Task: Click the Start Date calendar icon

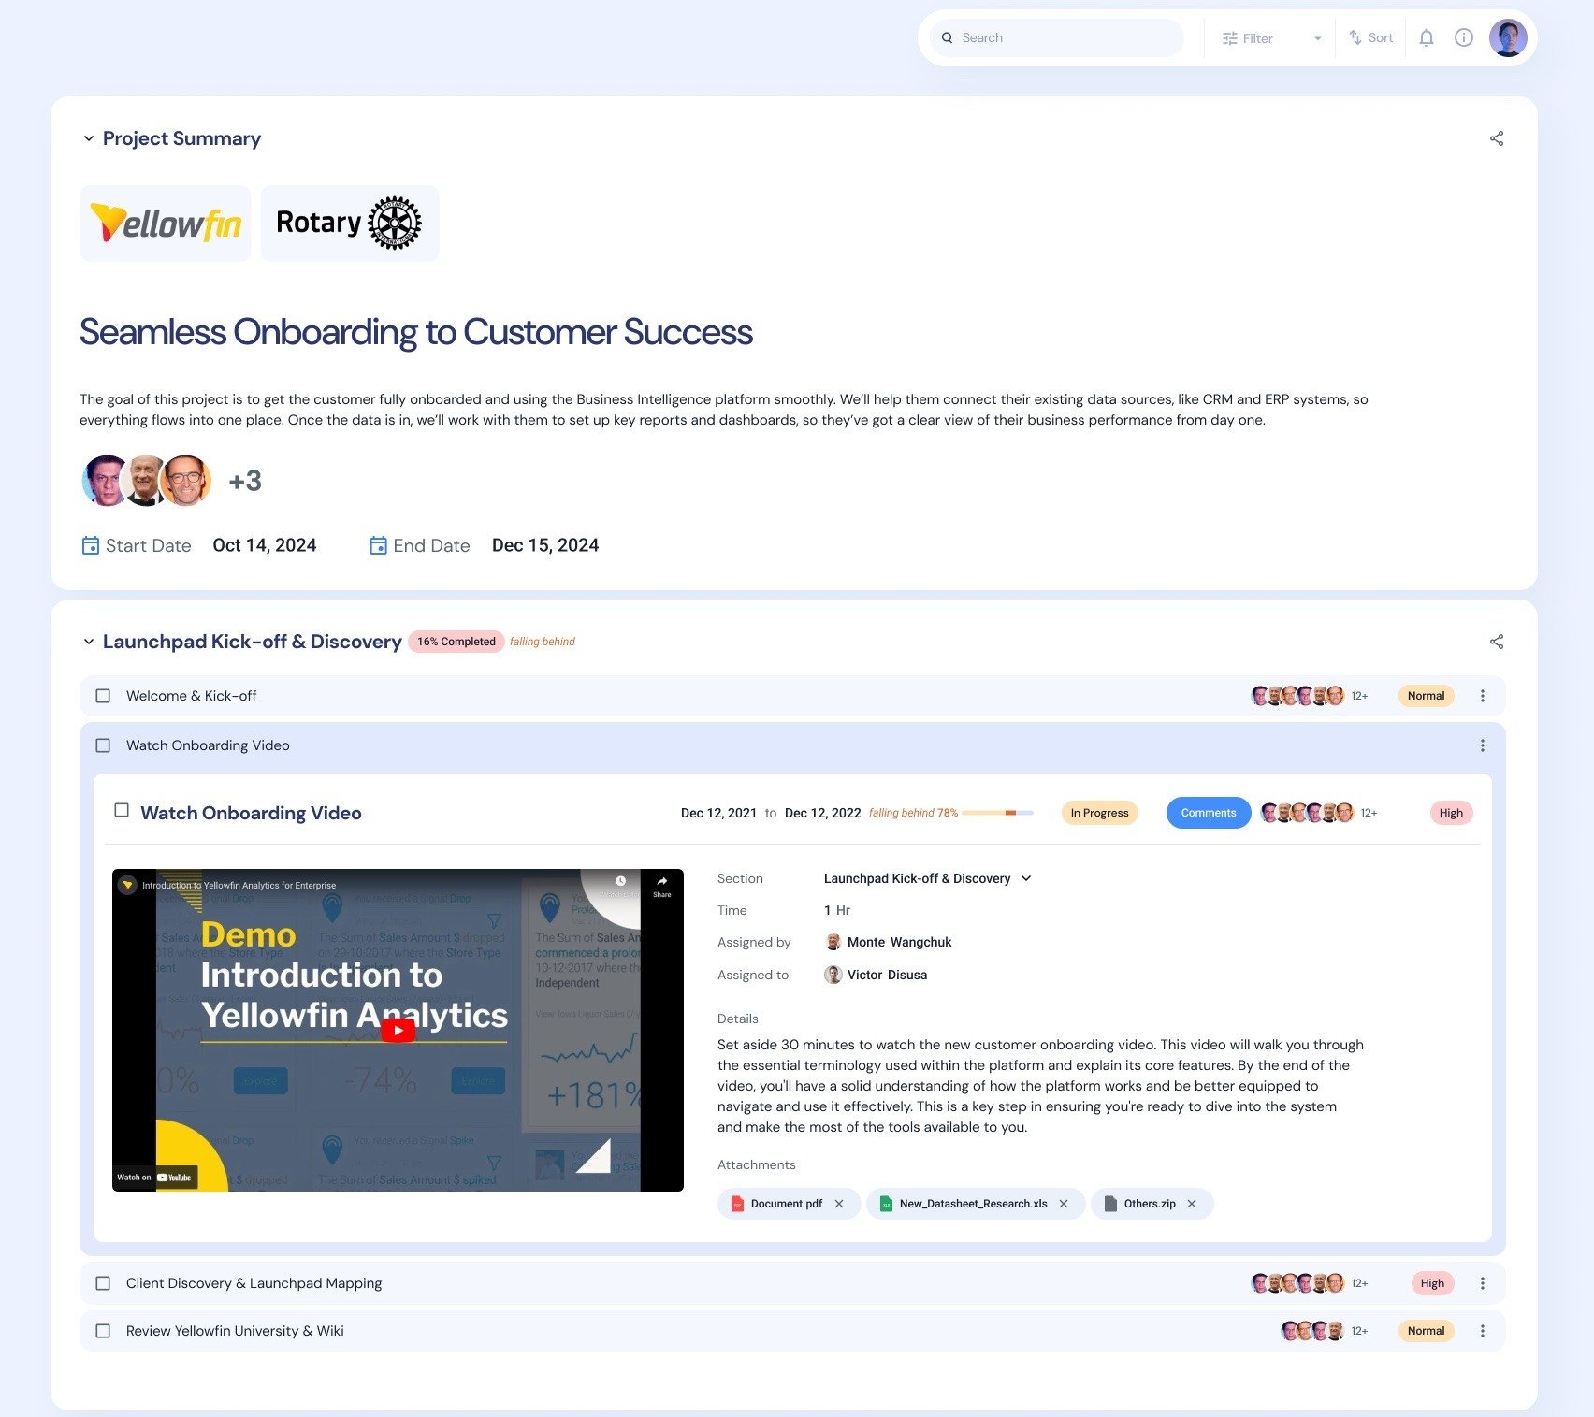Action: 91,545
